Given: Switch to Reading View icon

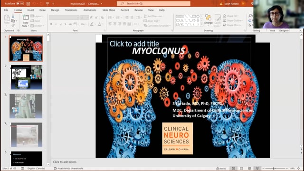Looking at the screenshot, I should [249, 169].
